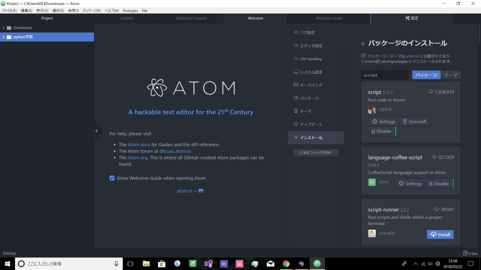Open Google Chrome from the taskbar
481x270 pixels.
click(x=286, y=263)
